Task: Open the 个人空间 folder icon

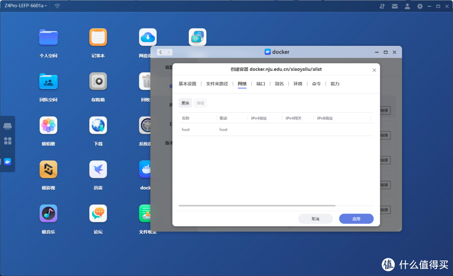Action: pyautogui.click(x=48, y=37)
